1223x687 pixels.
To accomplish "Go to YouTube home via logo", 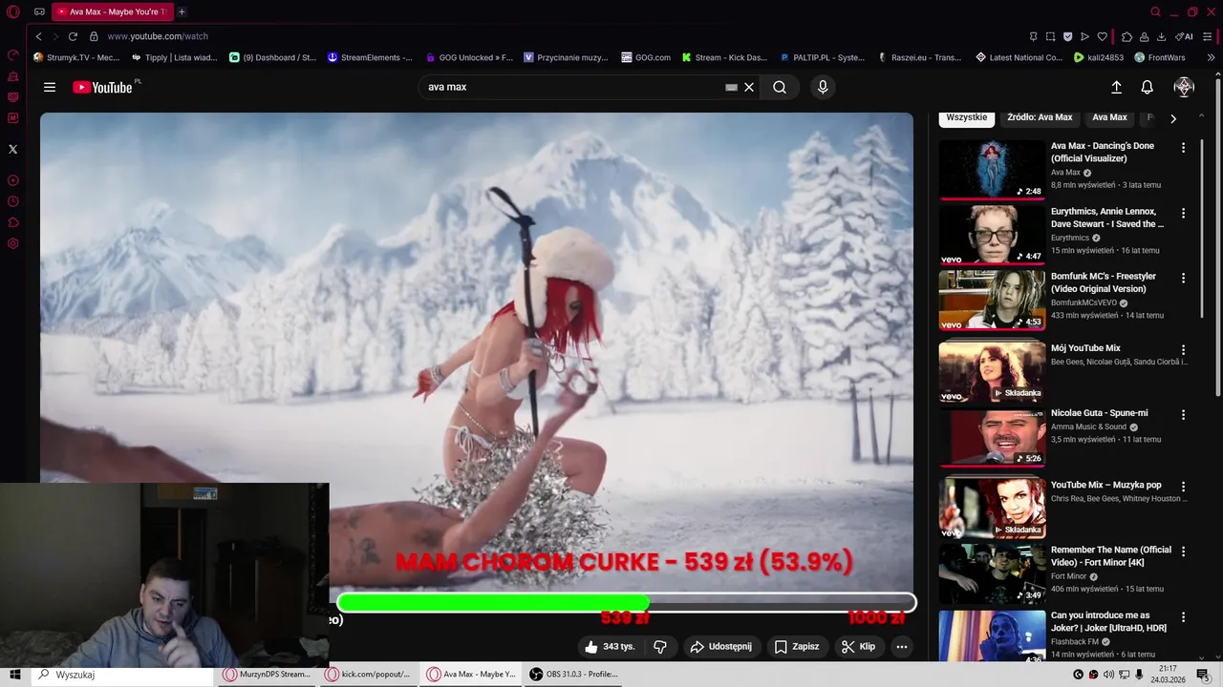I will pyautogui.click(x=103, y=87).
